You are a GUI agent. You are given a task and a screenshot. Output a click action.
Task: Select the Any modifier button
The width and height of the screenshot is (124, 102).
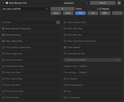point(56,13)
